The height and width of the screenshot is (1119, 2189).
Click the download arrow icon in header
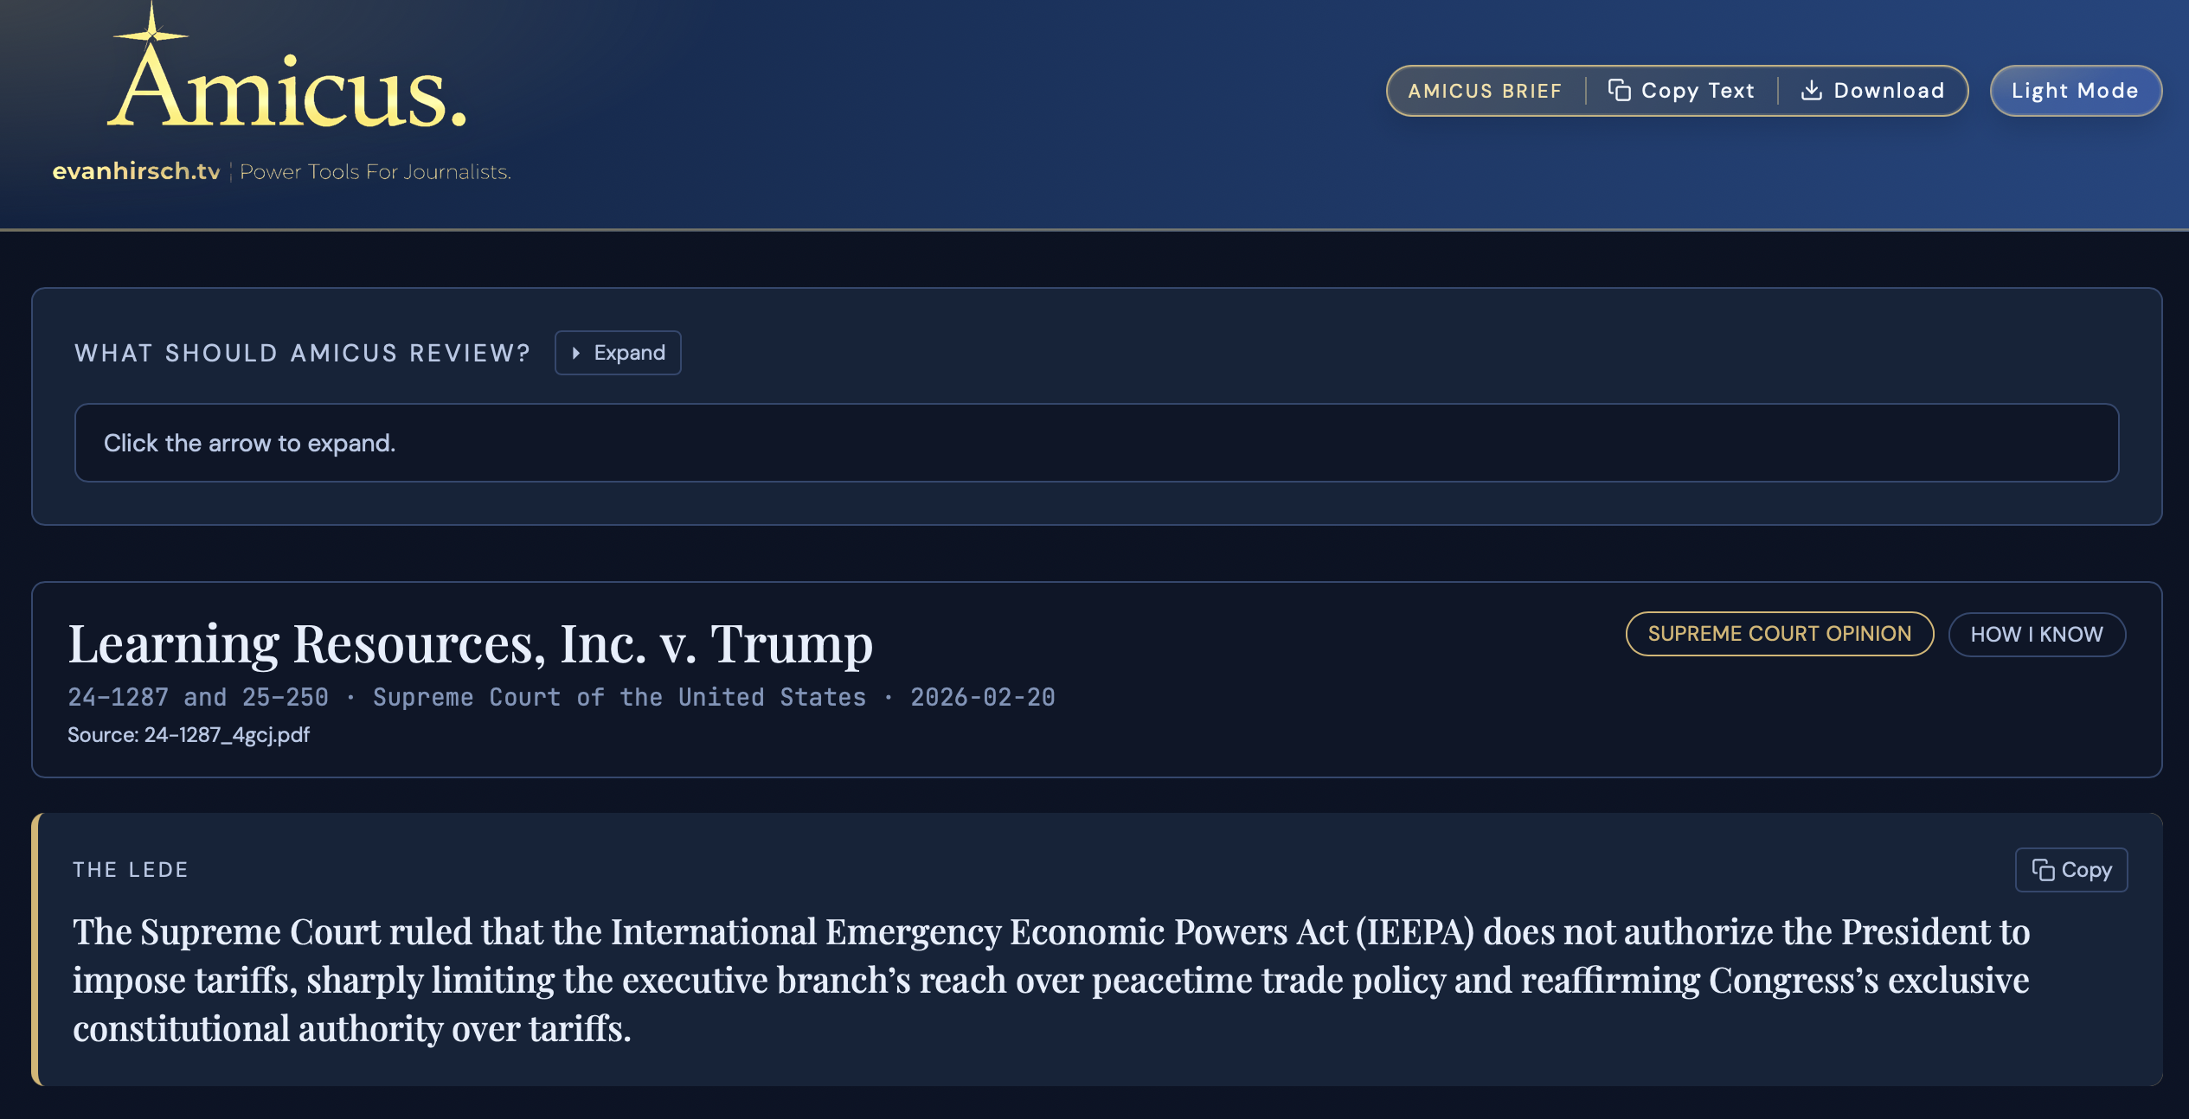[x=1811, y=90]
